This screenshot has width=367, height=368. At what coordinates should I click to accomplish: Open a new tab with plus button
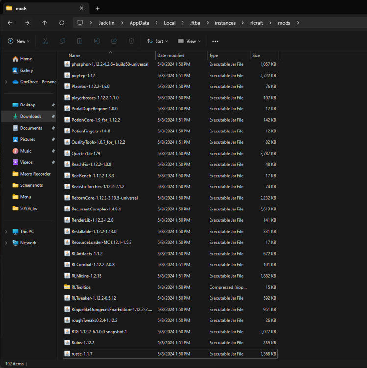coord(97,8)
